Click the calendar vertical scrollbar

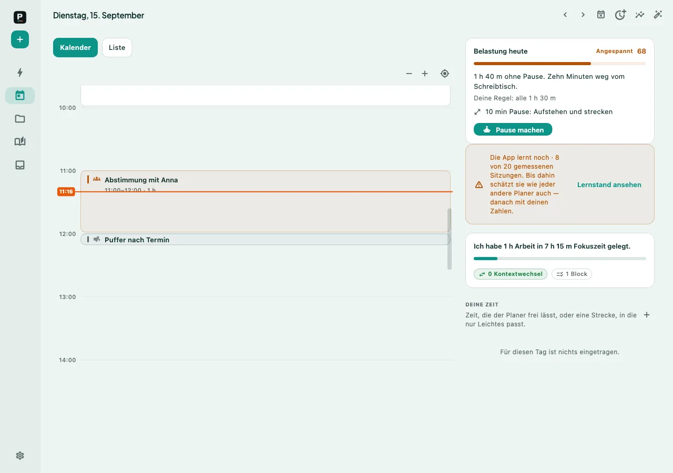[450, 239]
